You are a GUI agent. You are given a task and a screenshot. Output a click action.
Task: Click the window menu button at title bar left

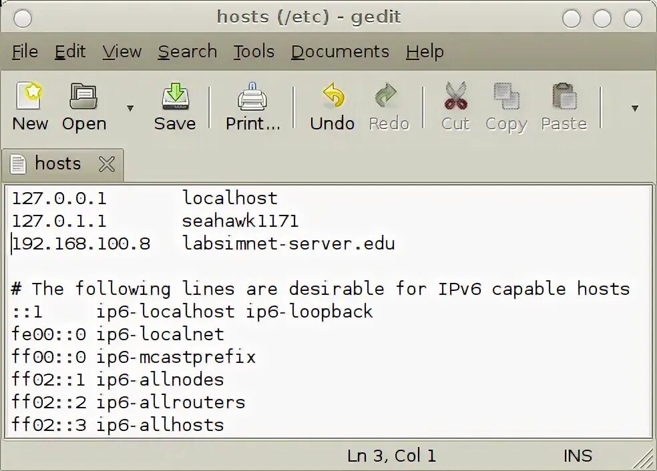(x=22, y=18)
